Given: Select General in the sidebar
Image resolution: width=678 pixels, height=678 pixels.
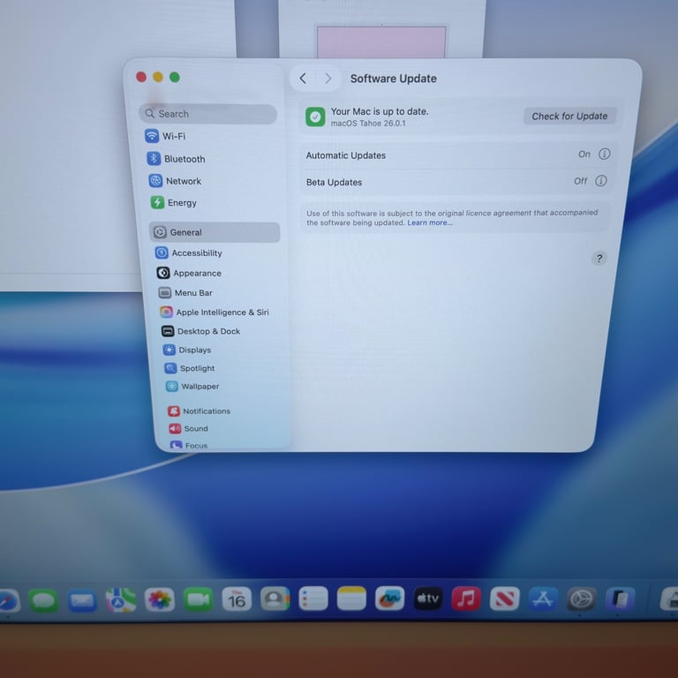Looking at the screenshot, I should coord(215,232).
